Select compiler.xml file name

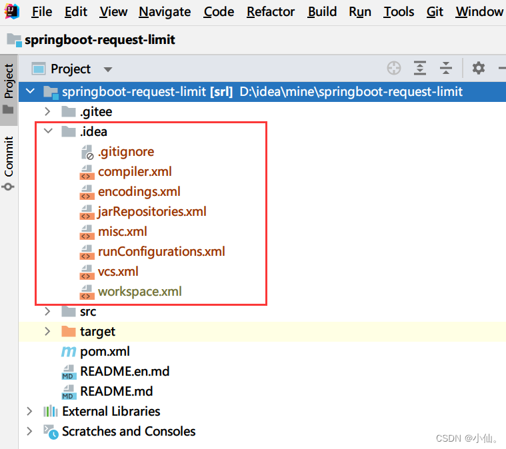[135, 172]
